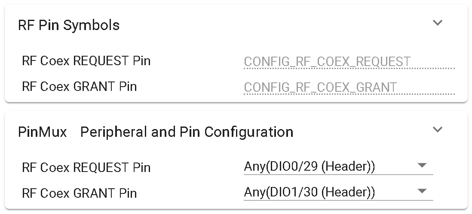The width and height of the screenshot is (472, 214).
Task: Click the PinMux section title
Action: pyautogui.click(x=42, y=132)
